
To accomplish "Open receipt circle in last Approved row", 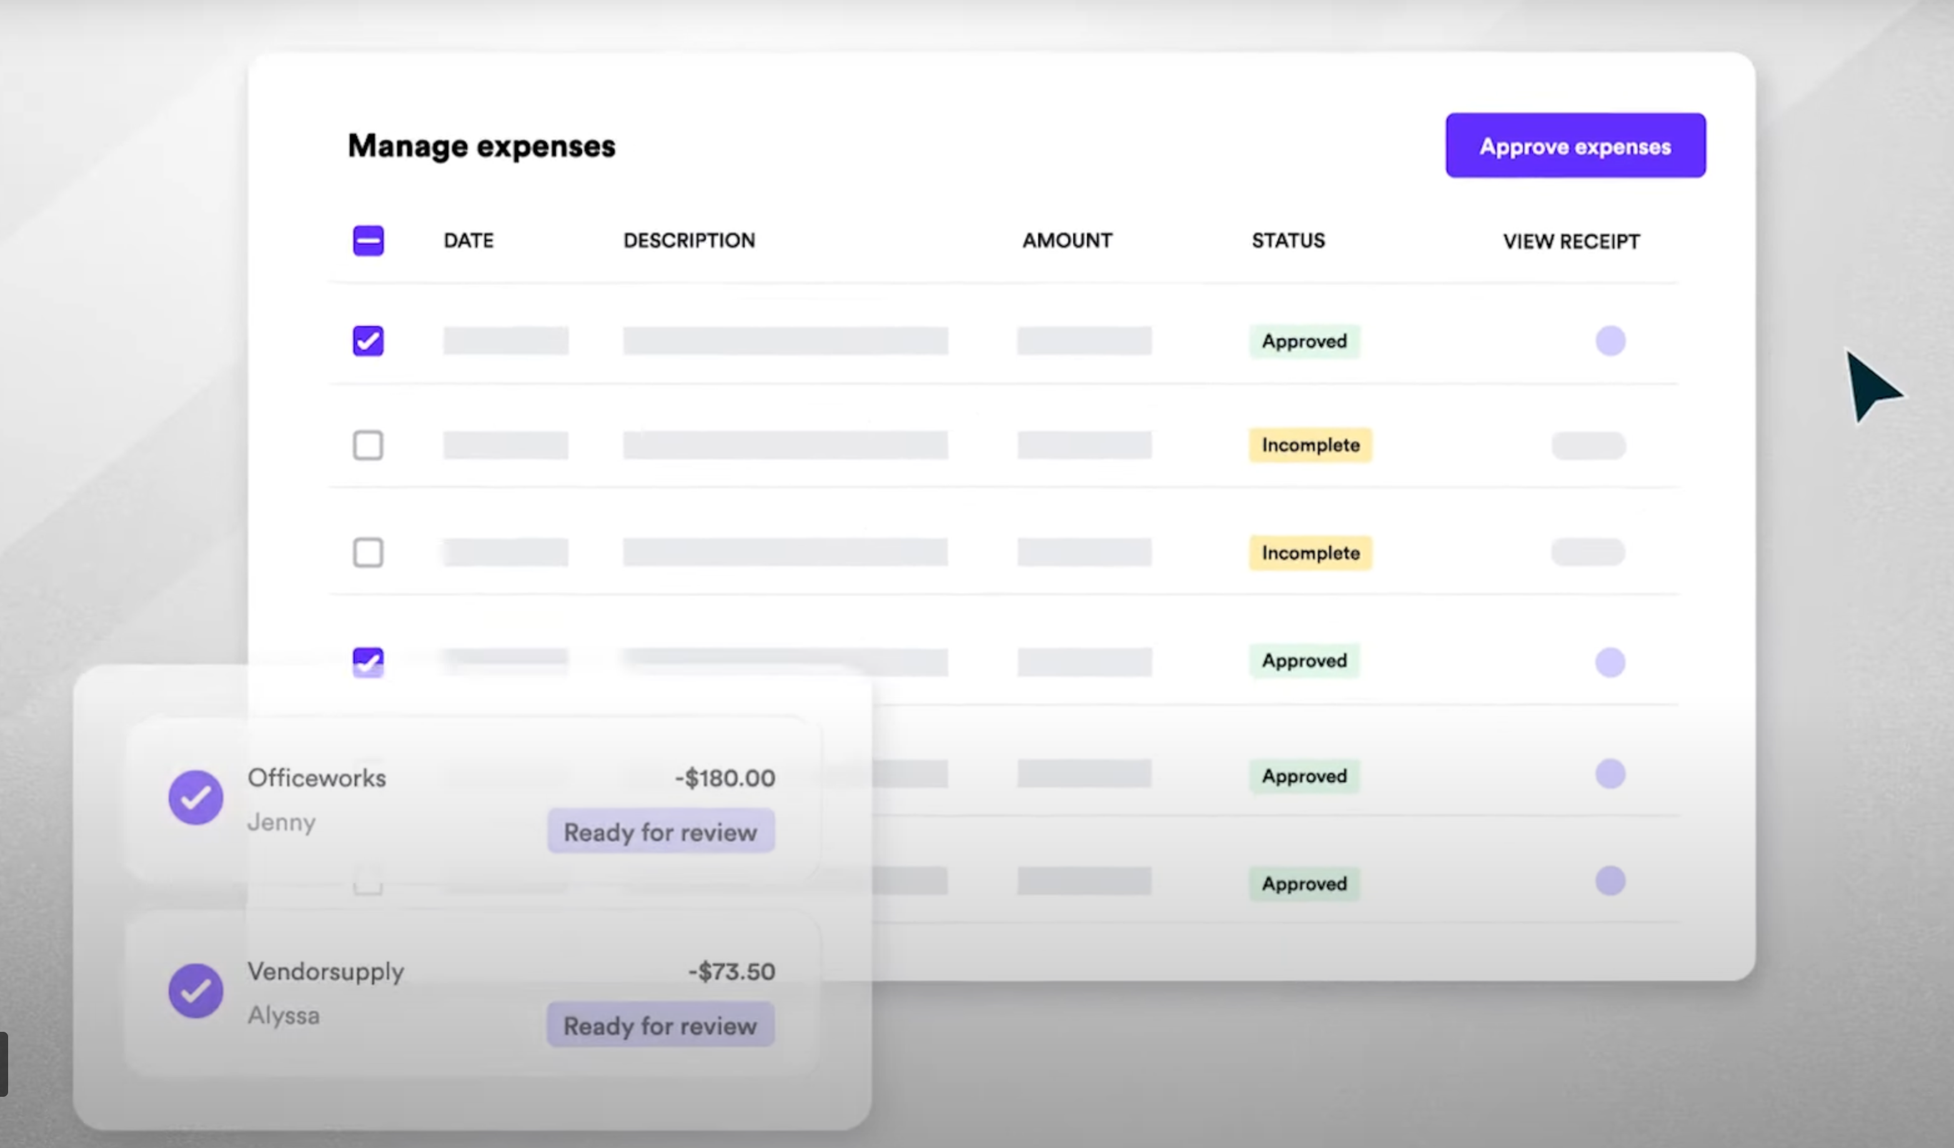I will 1610,881.
